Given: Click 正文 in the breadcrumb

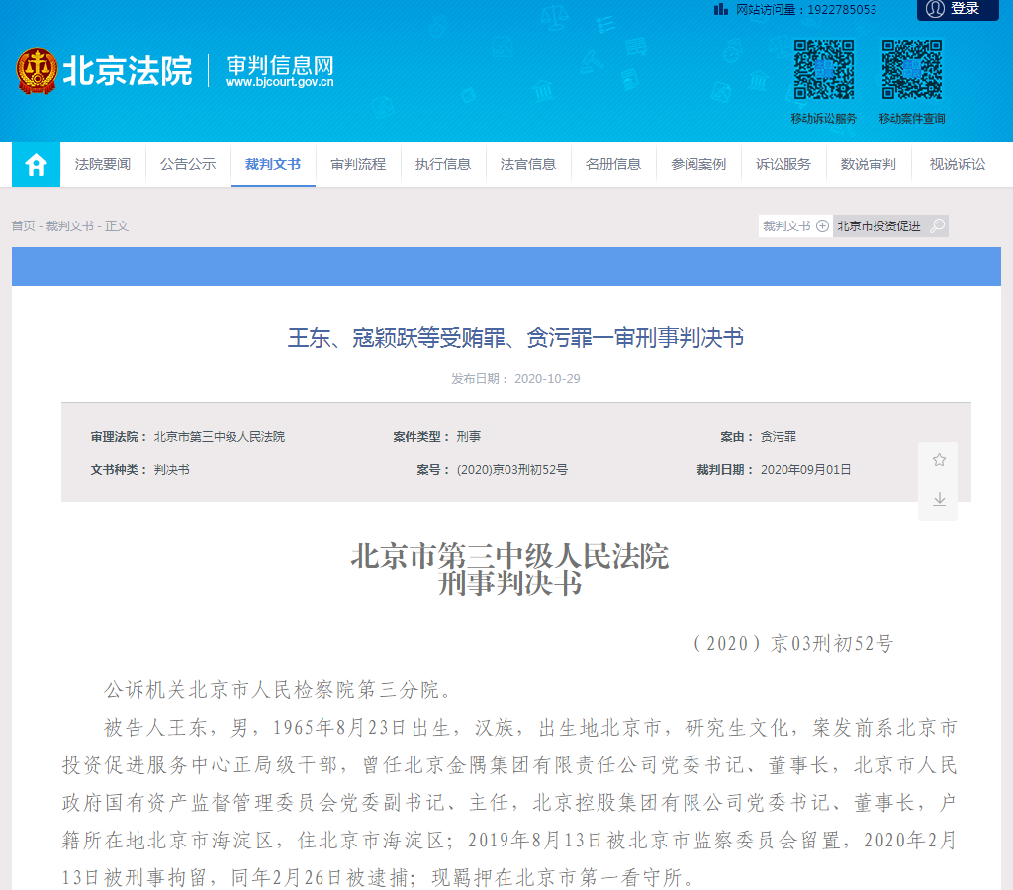Looking at the screenshot, I should (117, 226).
